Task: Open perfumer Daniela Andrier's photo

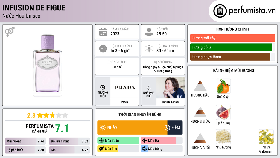Action: click(170, 88)
